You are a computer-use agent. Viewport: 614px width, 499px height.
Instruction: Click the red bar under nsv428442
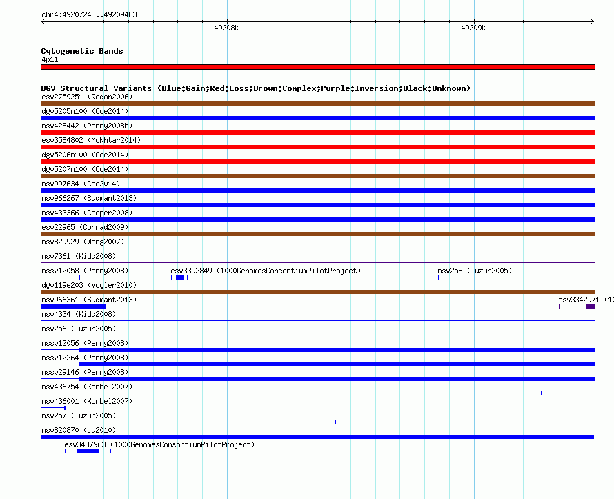click(x=317, y=133)
